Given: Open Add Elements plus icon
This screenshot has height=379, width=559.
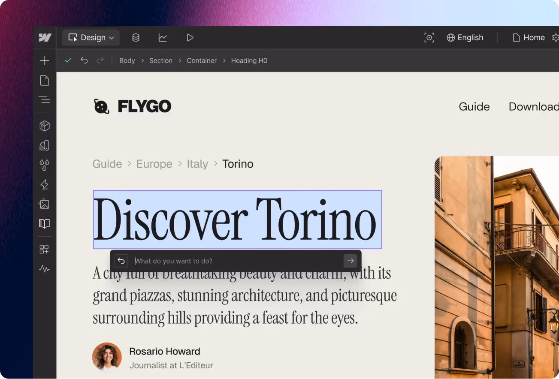Looking at the screenshot, I should point(45,60).
